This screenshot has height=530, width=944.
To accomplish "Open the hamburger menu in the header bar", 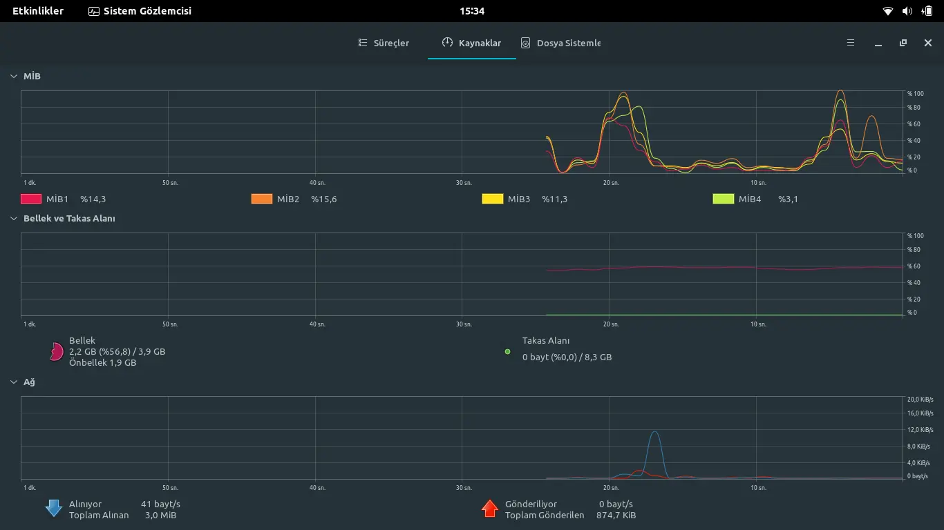I will pos(851,43).
